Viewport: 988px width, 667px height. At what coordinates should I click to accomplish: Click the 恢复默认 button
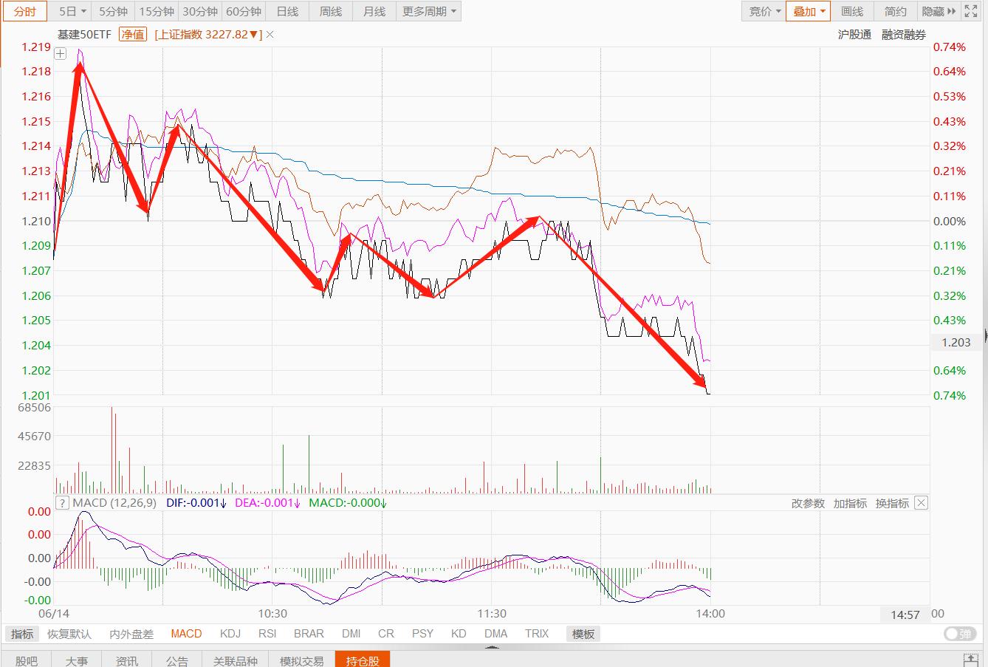[x=69, y=634]
